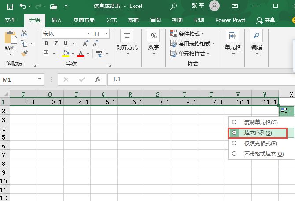The height and width of the screenshot is (201, 295).
Task: Expand the font size dropdown
Action: click(106, 33)
